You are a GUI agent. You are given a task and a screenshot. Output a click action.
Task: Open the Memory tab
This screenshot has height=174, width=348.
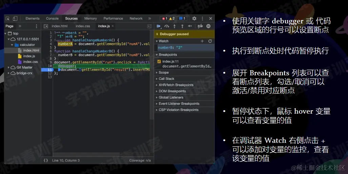pyautogui.click(x=90, y=19)
